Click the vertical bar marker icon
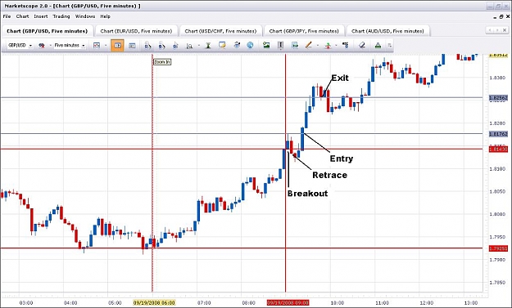This screenshot has height=308, width=512. click(x=280, y=45)
